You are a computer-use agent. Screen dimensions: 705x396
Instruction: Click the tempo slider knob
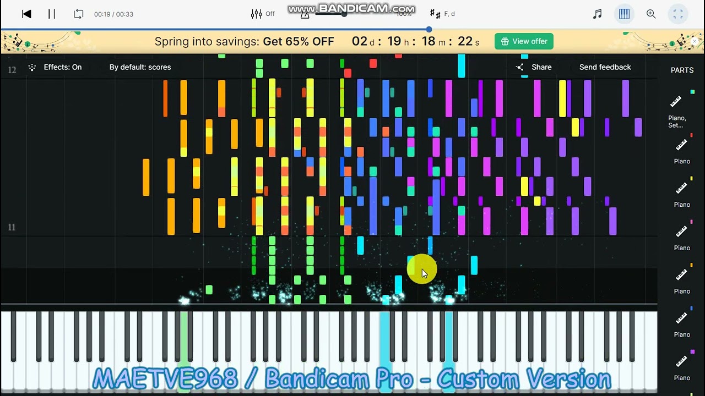point(344,15)
